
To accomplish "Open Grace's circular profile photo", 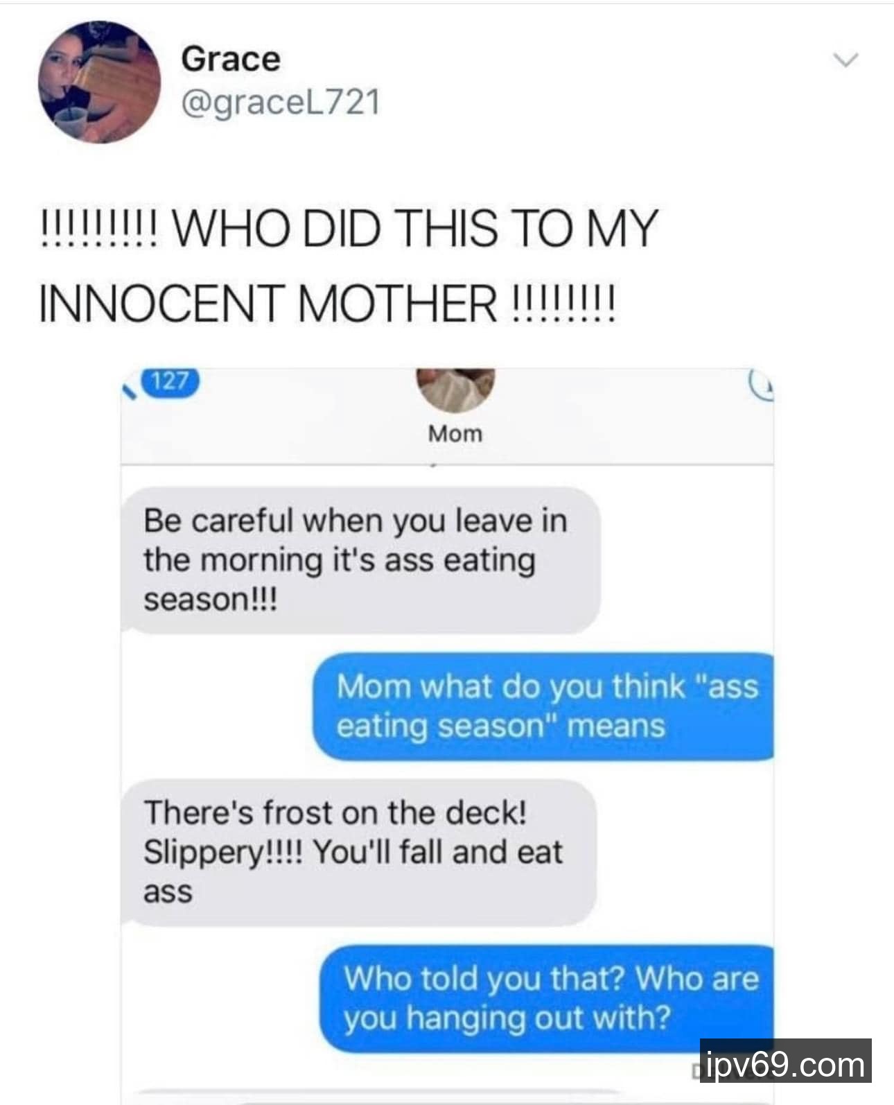I will [x=99, y=81].
